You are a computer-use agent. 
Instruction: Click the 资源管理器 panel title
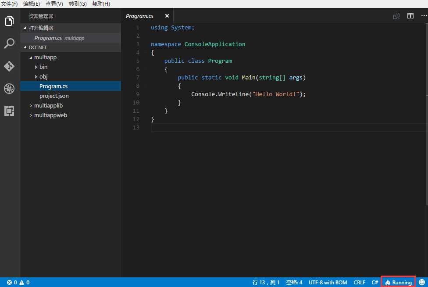pyautogui.click(x=41, y=16)
